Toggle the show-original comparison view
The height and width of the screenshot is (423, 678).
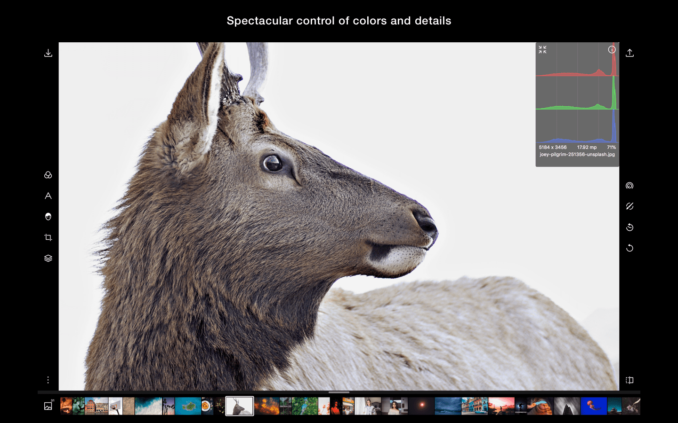pos(630,206)
